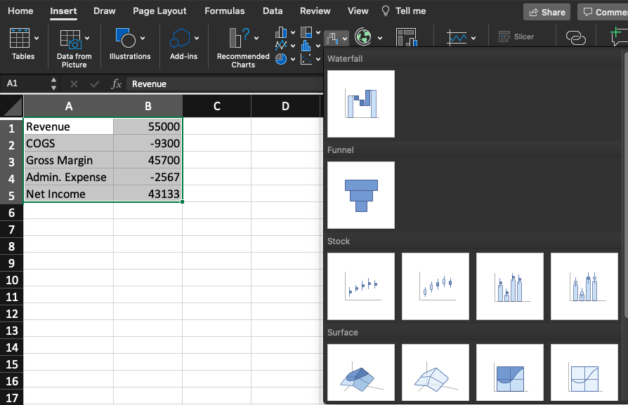The width and height of the screenshot is (628, 405).
Task: Select the last Surface chart (wireframe contour)
Action: [584, 373]
